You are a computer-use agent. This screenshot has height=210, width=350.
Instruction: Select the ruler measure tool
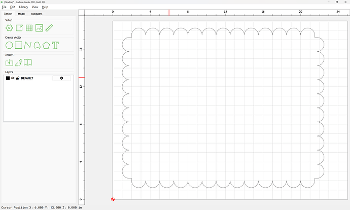[x=49, y=28]
